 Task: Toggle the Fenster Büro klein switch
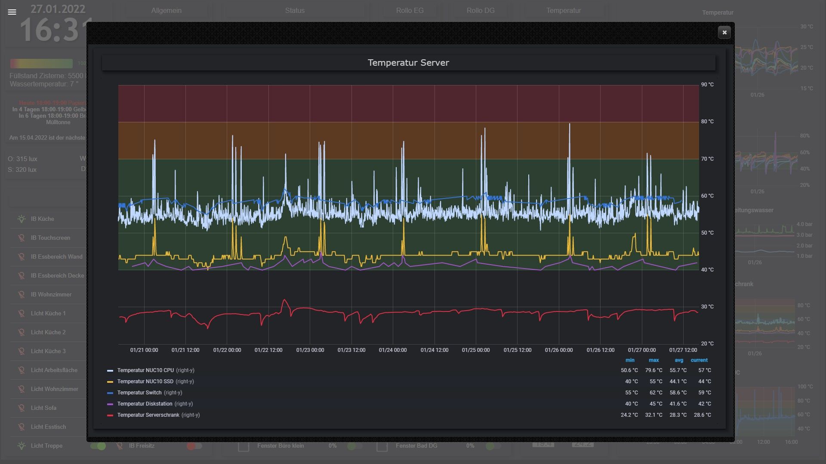pos(354,446)
